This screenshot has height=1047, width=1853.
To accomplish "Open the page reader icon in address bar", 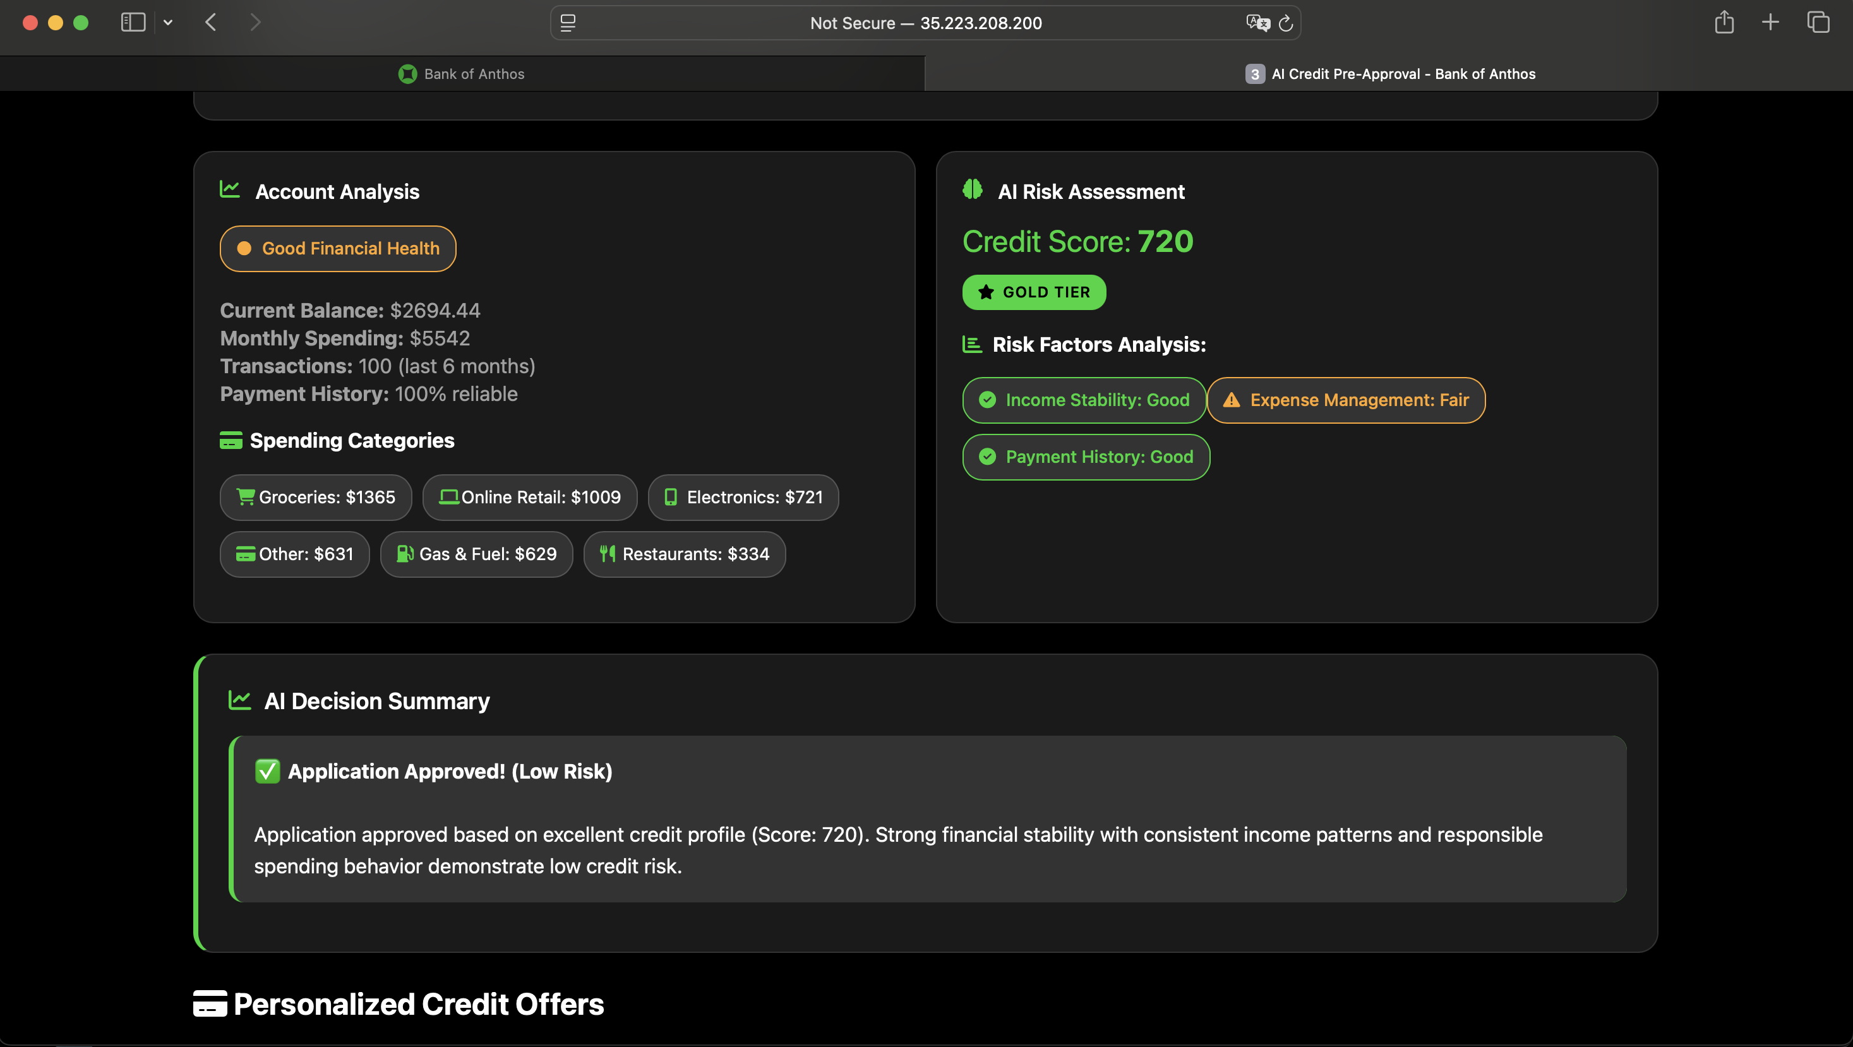I will [x=568, y=23].
